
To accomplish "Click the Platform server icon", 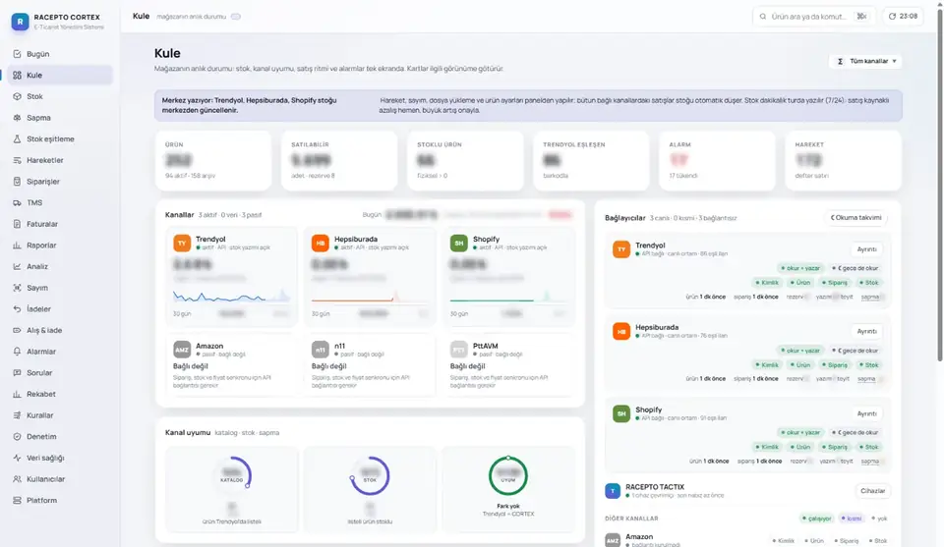I will tap(17, 500).
